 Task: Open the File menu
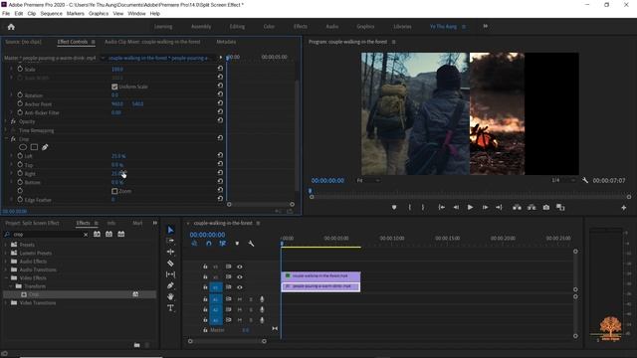(6, 13)
